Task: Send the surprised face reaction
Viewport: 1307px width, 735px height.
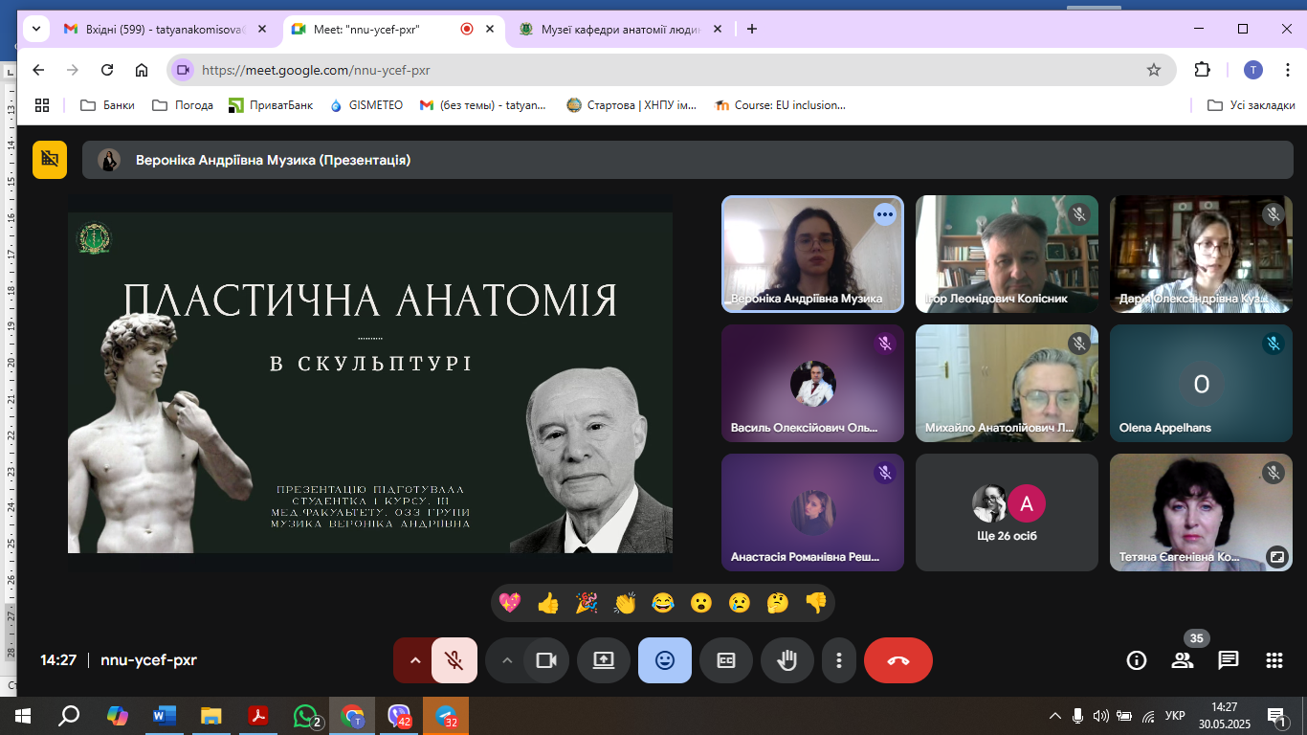Action: click(701, 603)
